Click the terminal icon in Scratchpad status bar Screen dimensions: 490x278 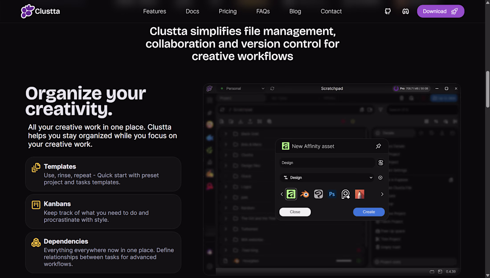[440, 272]
